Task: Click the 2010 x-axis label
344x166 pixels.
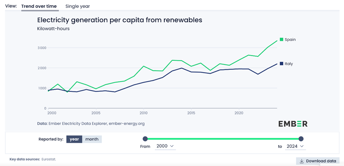Action: (143, 113)
